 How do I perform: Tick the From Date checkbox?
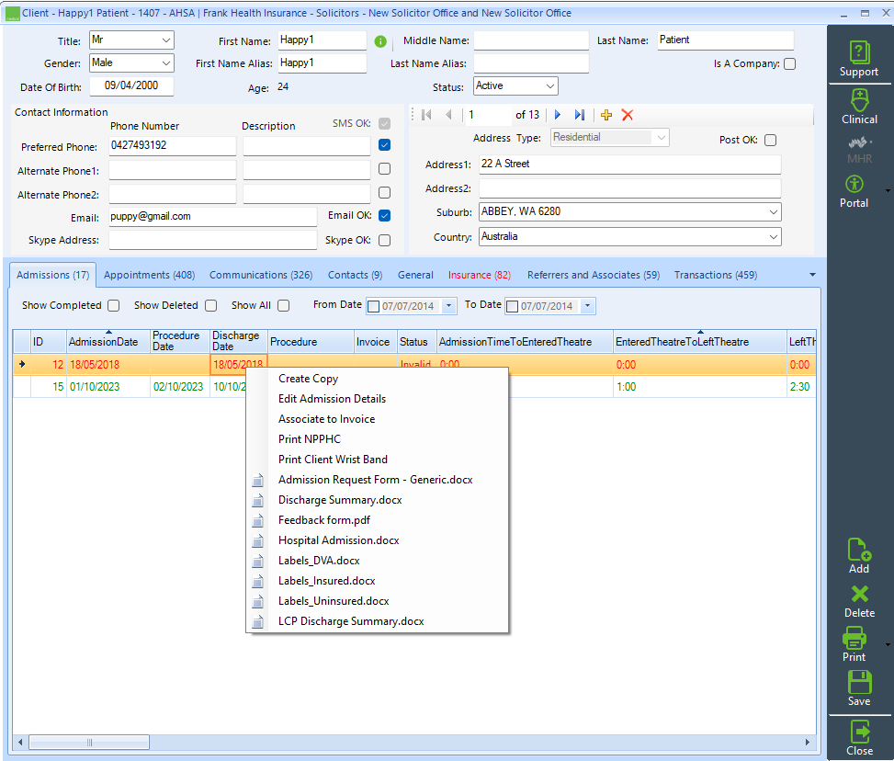373,306
